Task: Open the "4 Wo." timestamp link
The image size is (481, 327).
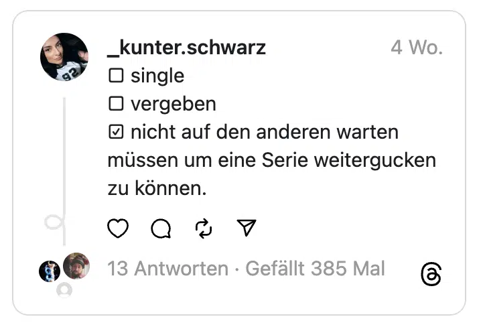Action: click(417, 48)
